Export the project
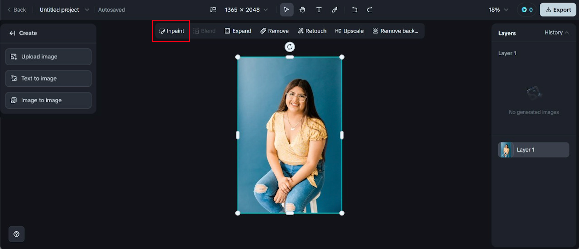Viewport: 579px width, 249px height. click(558, 10)
